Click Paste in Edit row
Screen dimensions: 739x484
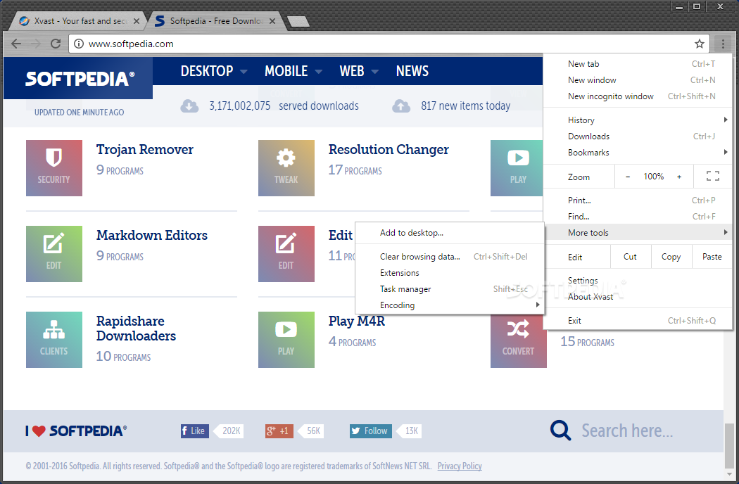(712, 257)
